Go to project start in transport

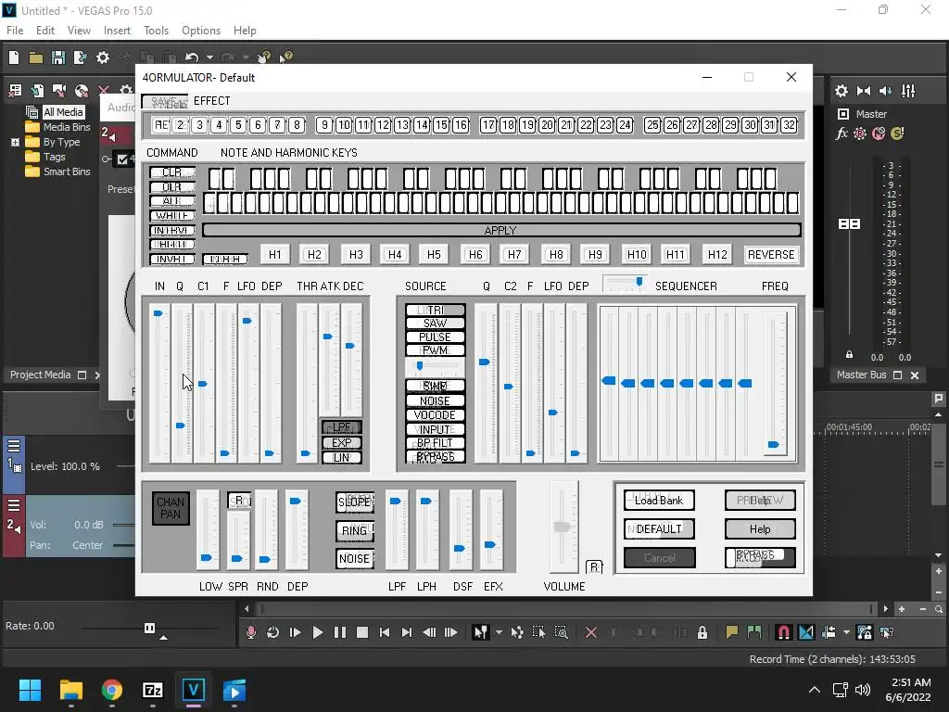[385, 632]
